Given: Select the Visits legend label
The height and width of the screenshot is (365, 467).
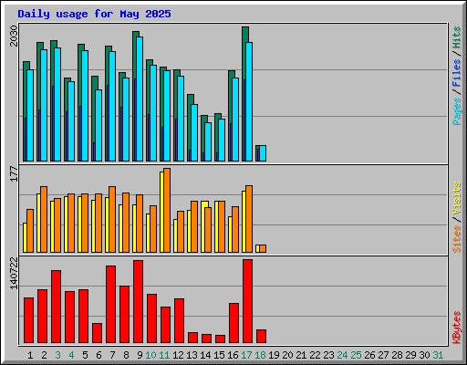Looking at the screenshot, I should pos(457,199).
